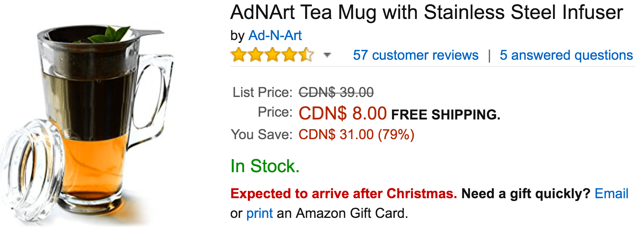The image size is (635, 227).
Task: Open the 57 customer reviews link
Action: (416, 55)
